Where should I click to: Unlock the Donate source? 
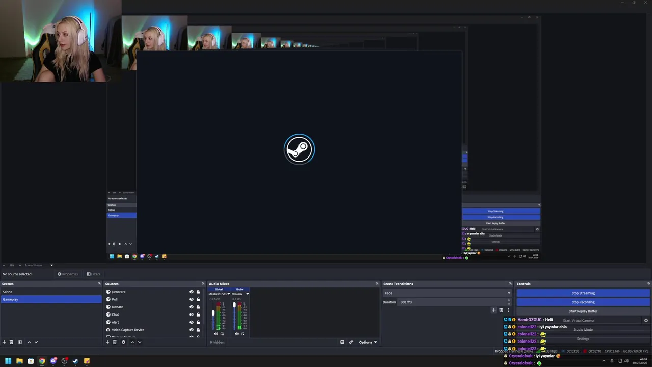click(x=198, y=307)
